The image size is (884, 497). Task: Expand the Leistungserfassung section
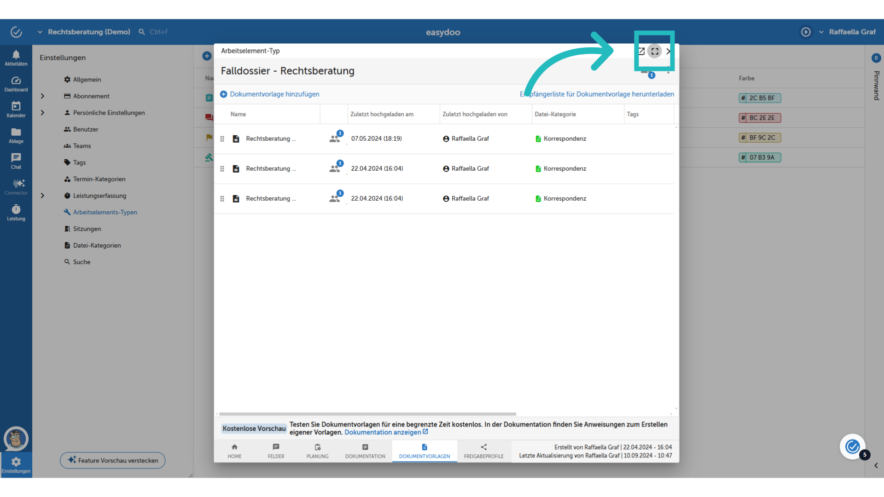click(x=42, y=196)
